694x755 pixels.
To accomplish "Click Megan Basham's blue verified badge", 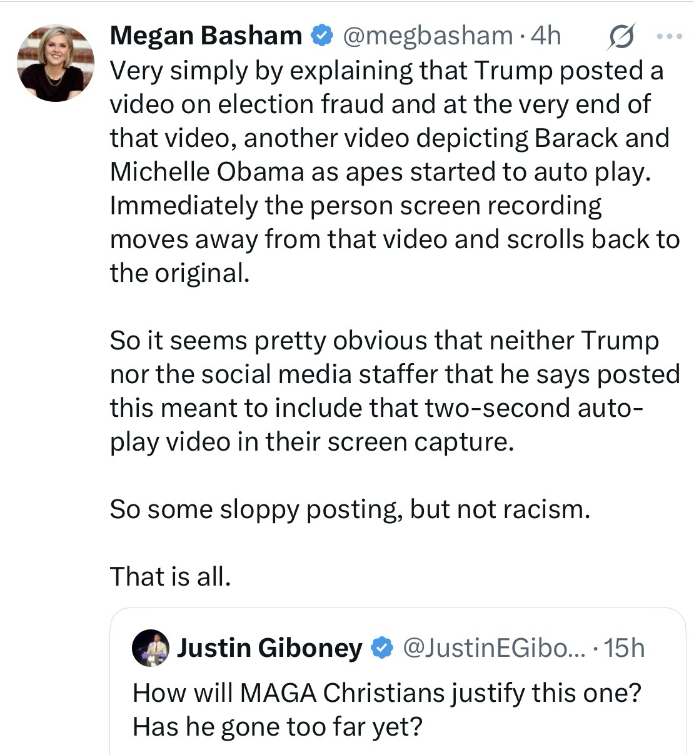I will [322, 36].
